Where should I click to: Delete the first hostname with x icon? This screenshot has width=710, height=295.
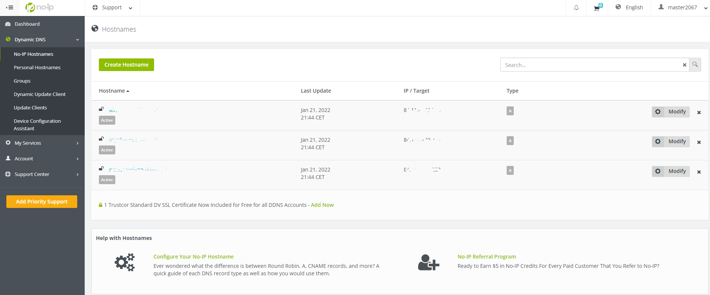coord(699,112)
